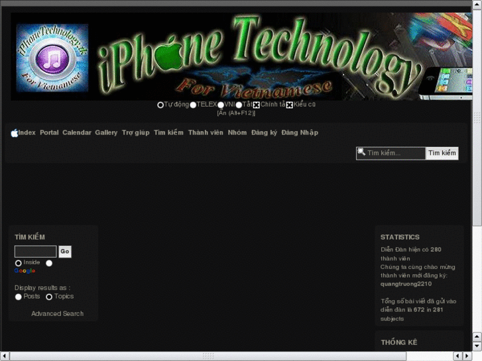Image resolution: width=482 pixels, height=361 pixels.
Task: Select the Google search radio button
Action: pos(49,263)
